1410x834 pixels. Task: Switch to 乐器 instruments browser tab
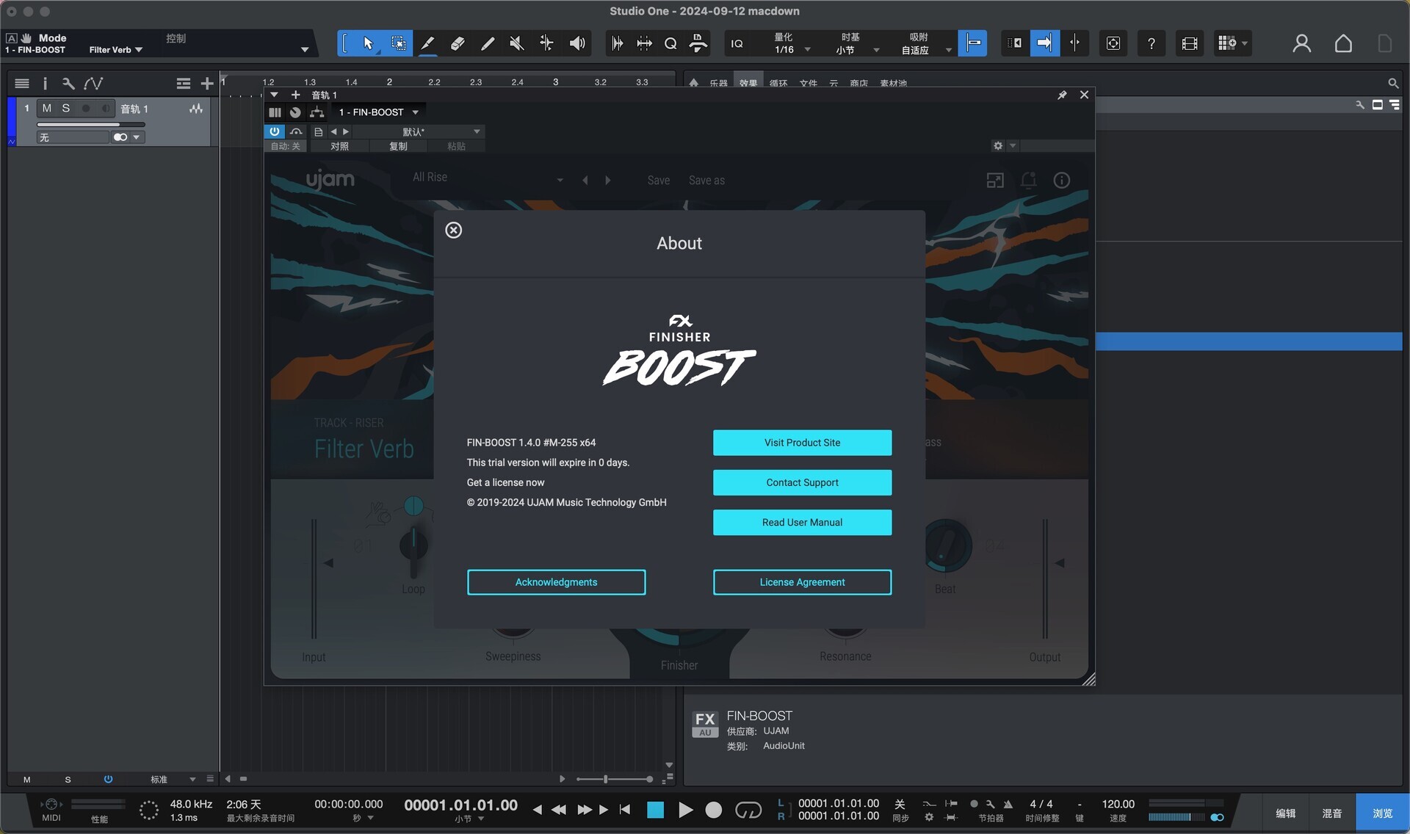[718, 83]
